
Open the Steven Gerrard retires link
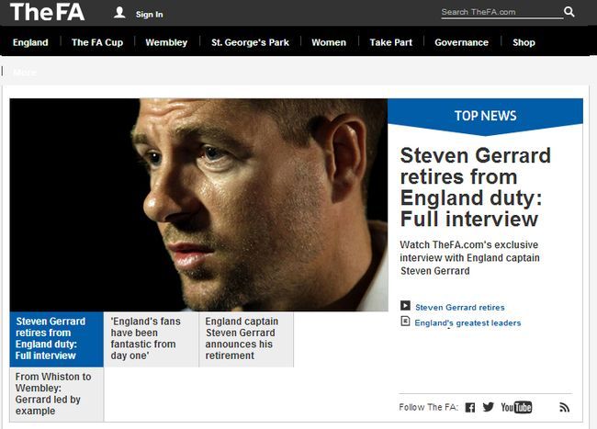[459, 308]
